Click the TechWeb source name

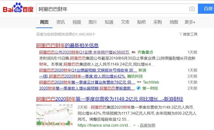151,82
